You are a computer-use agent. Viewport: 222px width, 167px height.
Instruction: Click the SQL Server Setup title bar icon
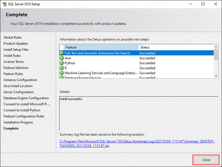4,4
